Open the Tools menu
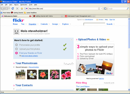This screenshot has width=130, height=94. pyautogui.click(x=31, y=5)
